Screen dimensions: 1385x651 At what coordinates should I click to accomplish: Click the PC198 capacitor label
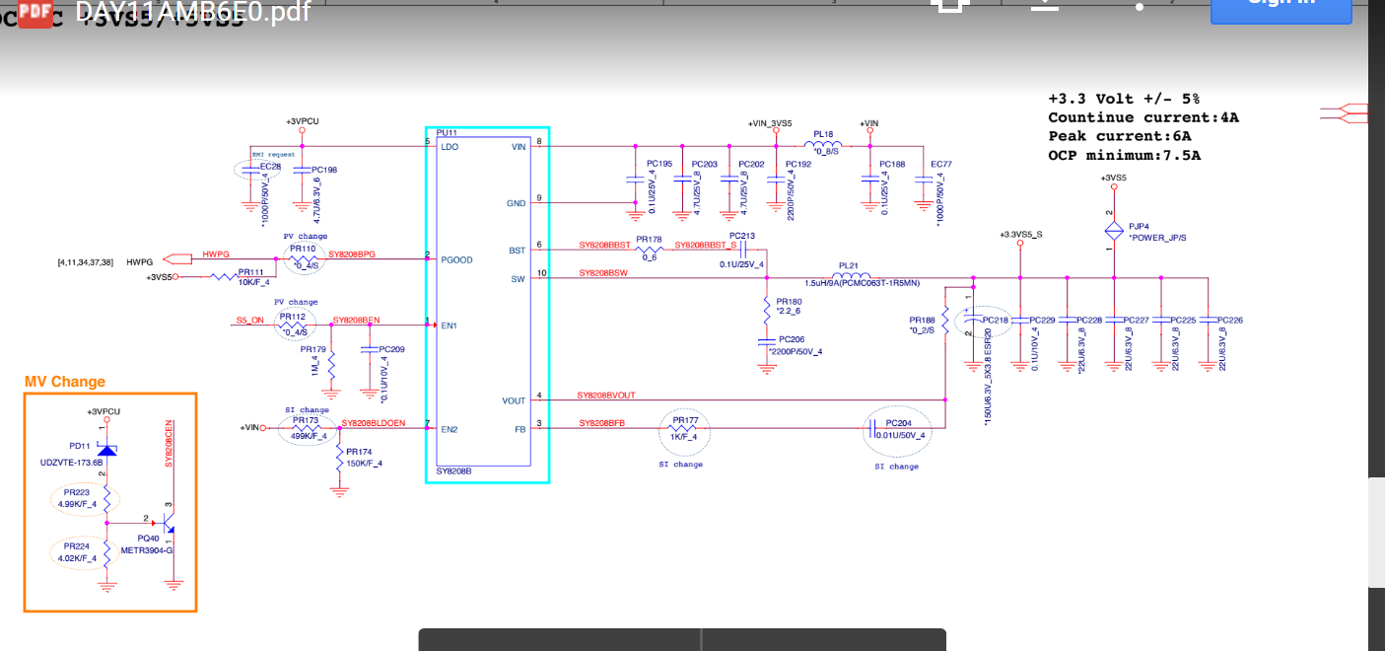[324, 170]
